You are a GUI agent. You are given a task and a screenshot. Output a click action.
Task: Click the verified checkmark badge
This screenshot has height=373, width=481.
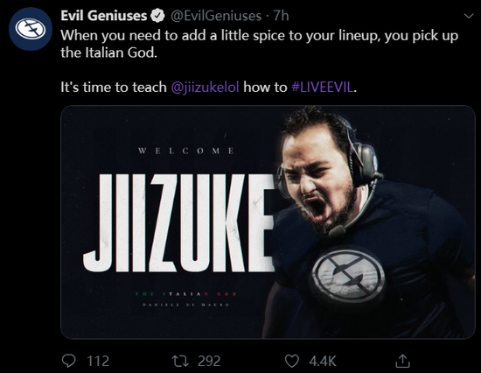click(157, 16)
